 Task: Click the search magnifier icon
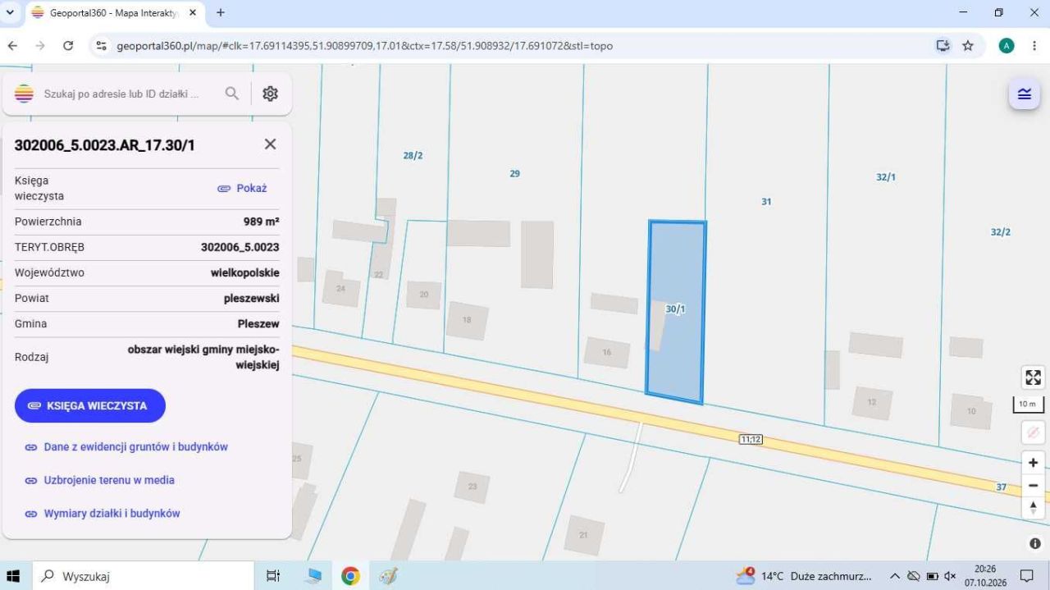click(232, 94)
